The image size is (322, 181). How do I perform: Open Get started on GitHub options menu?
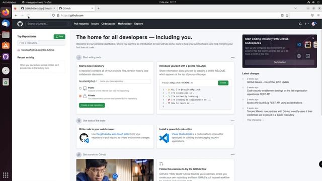click(x=232, y=155)
